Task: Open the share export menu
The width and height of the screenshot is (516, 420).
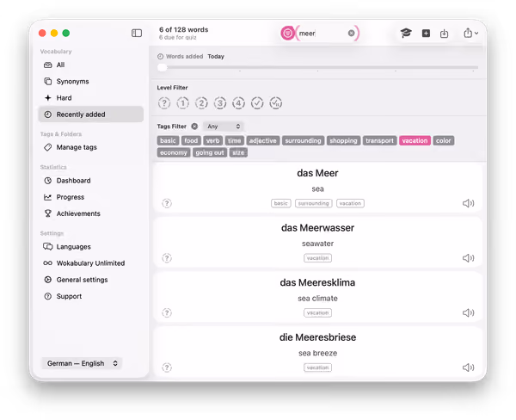Action: click(470, 33)
